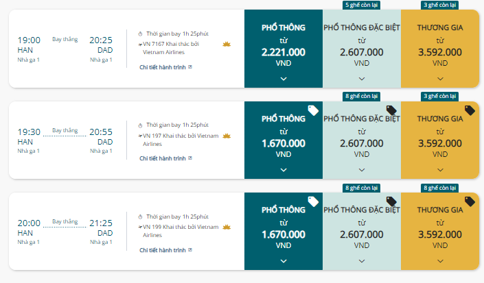Click the lotus icon on flight VN 7167
The width and height of the screenshot is (484, 283).
pyautogui.click(x=227, y=44)
